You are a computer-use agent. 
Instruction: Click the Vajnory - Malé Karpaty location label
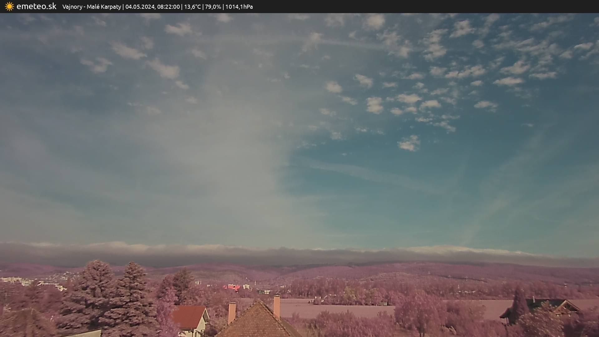click(x=91, y=7)
